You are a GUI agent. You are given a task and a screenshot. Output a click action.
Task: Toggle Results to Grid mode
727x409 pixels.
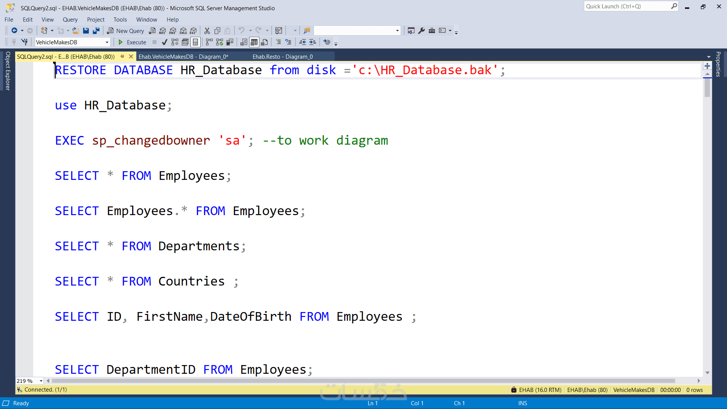pyautogui.click(x=254, y=42)
